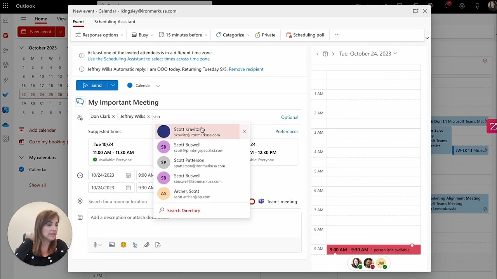Viewport: 497px width, 279px height.
Task: Open the Scheduling poll button
Action: (x=305, y=35)
